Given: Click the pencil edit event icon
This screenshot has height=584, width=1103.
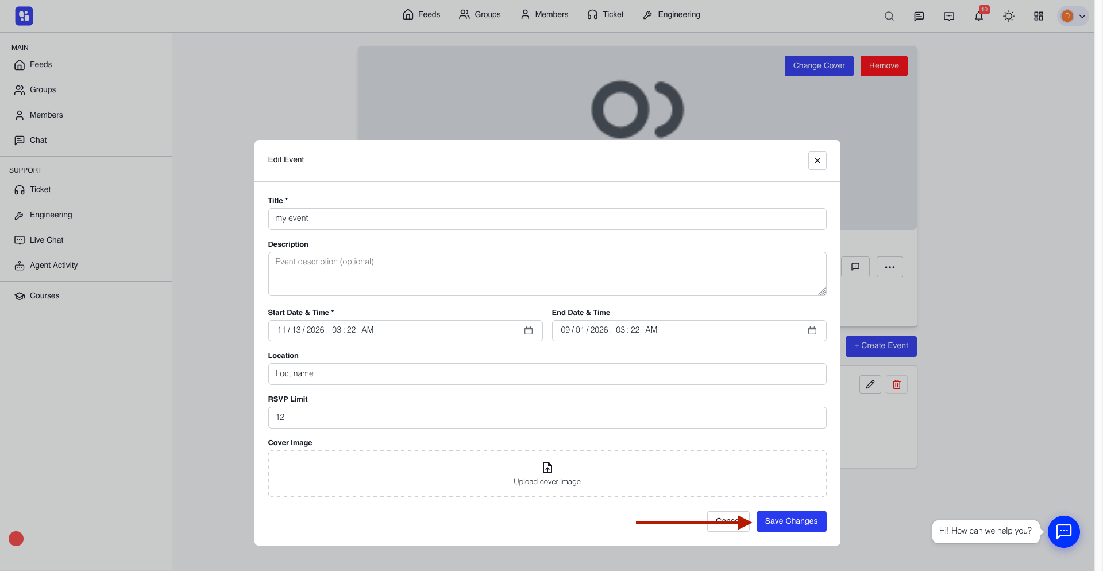Looking at the screenshot, I should point(870,384).
